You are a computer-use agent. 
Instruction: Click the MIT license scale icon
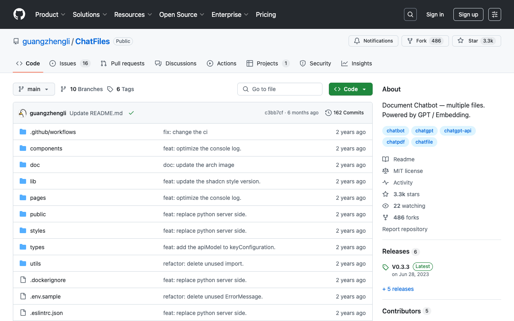pyautogui.click(x=385, y=171)
